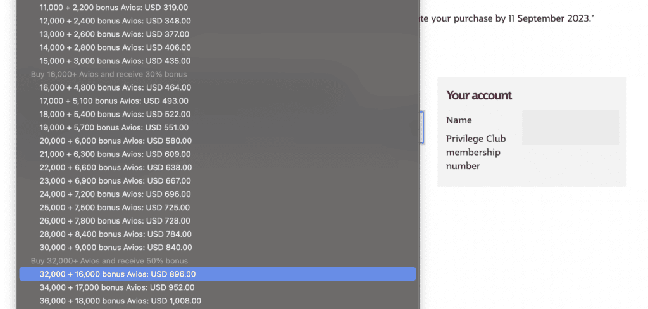Image resolution: width=648 pixels, height=309 pixels.
Task: Select 14,000 + 2,800 bonus Avios option
Action: pos(114,47)
